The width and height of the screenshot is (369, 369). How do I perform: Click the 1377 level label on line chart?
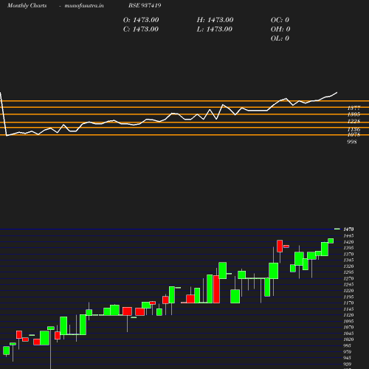(354, 108)
